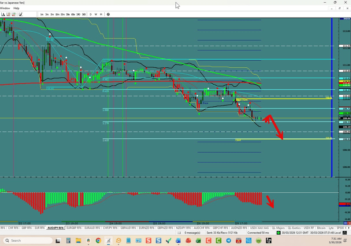This screenshot has width=351, height=246.
Task: Select the text annotation tool
Action: 3,14
